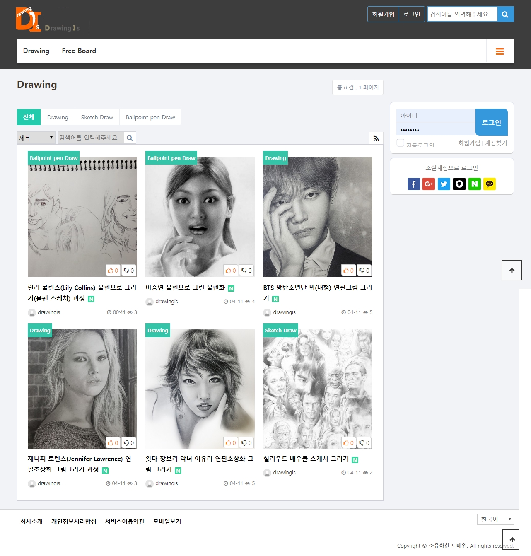Open the Hollywood actors sketch thumbnail

[x=318, y=389]
